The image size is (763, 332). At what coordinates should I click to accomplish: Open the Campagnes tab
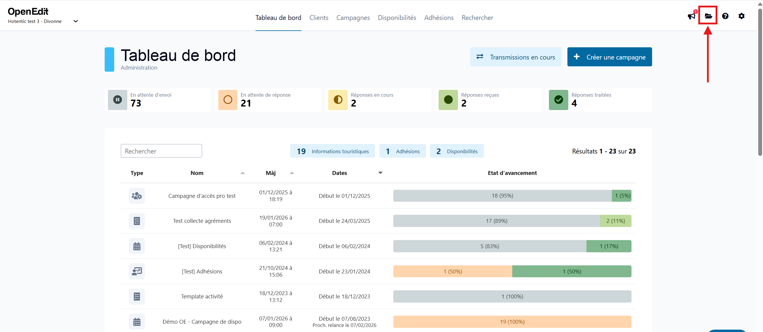tap(353, 18)
